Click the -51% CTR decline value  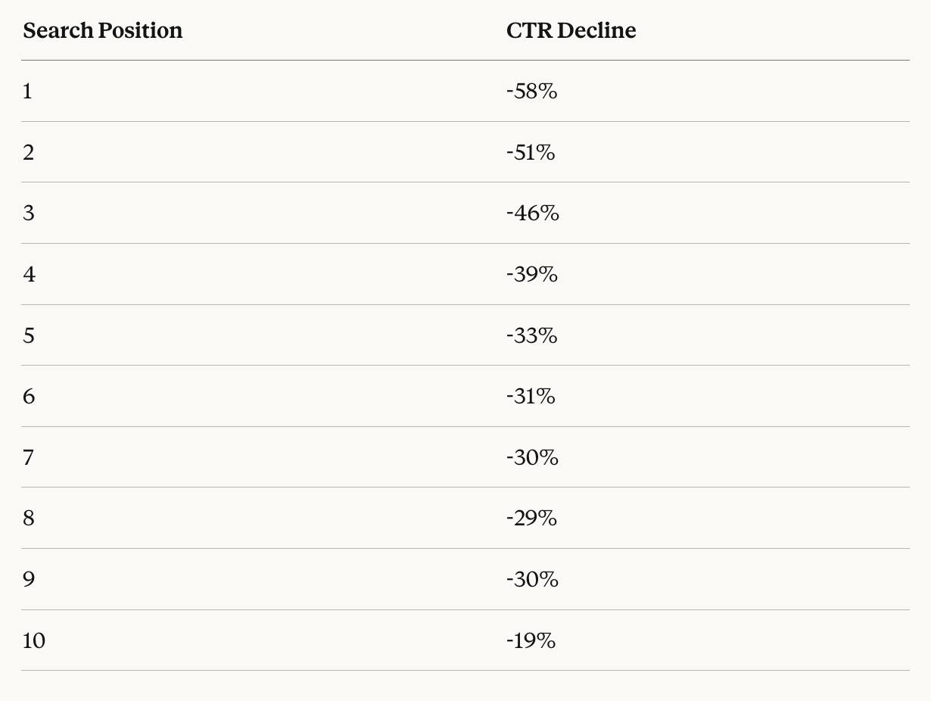pyautogui.click(x=531, y=153)
